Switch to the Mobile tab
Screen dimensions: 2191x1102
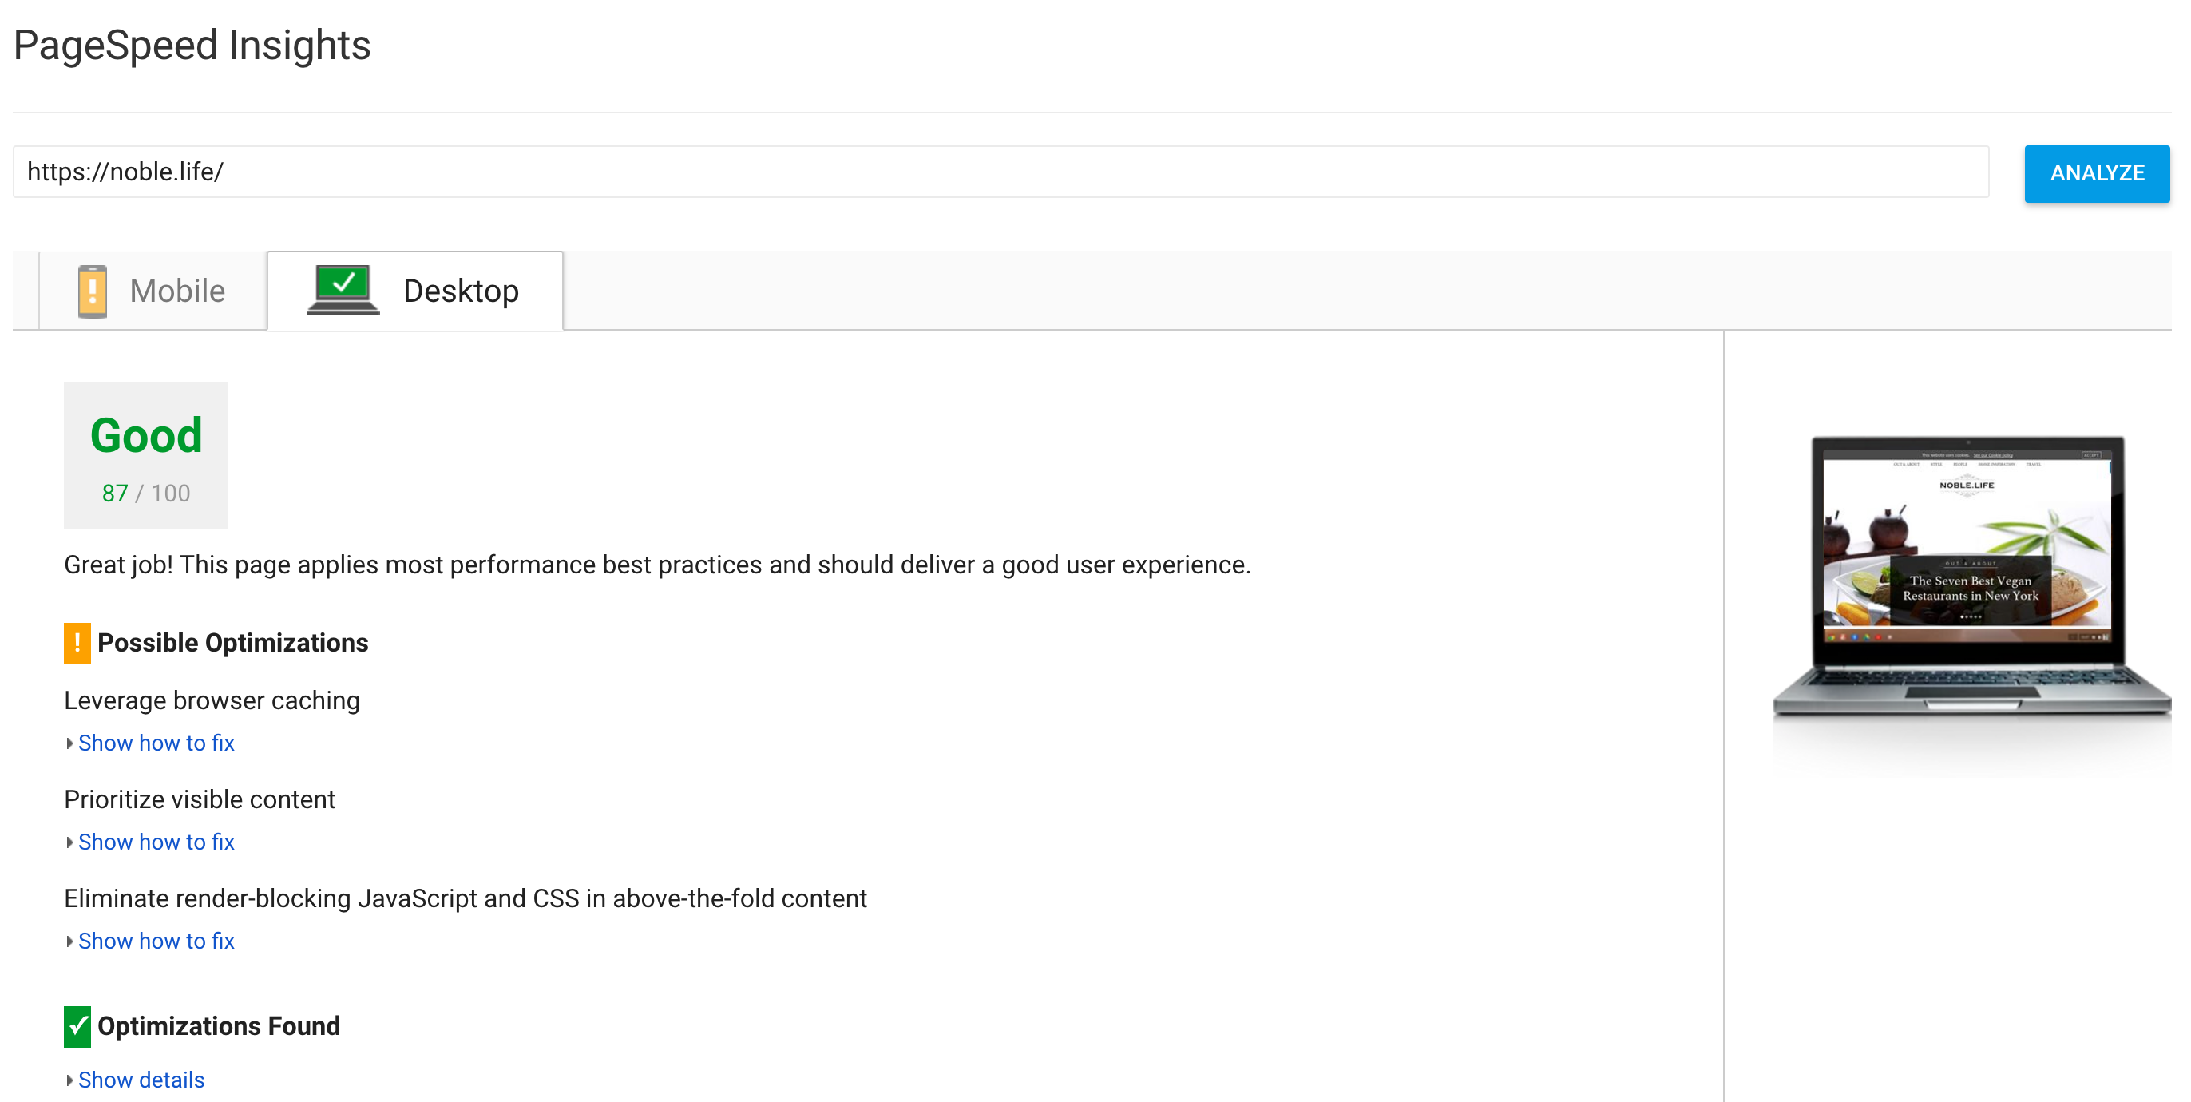(x=153, y=291)
